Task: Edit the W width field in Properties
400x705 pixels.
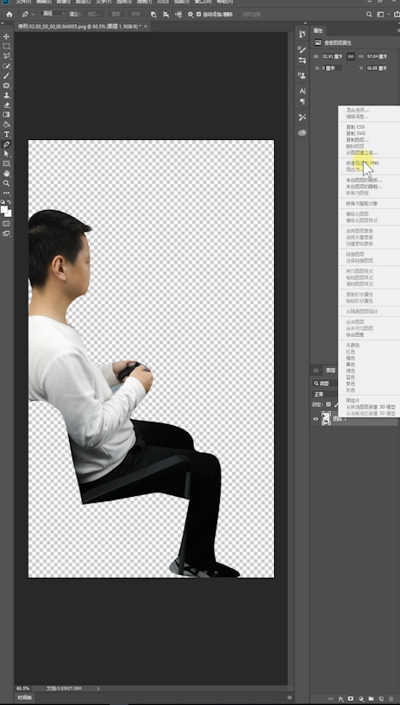Action: [x=332, y=57]
